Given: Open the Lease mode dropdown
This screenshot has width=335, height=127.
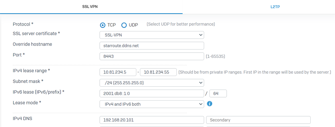Looking at the screenshot, I should tap(152, 104).
